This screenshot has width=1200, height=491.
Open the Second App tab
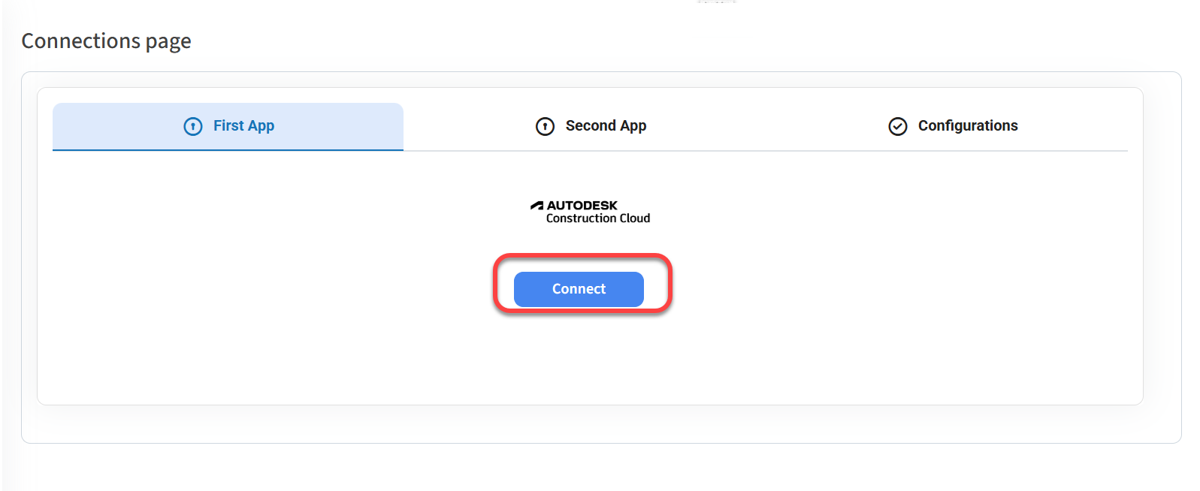(591, 126)
